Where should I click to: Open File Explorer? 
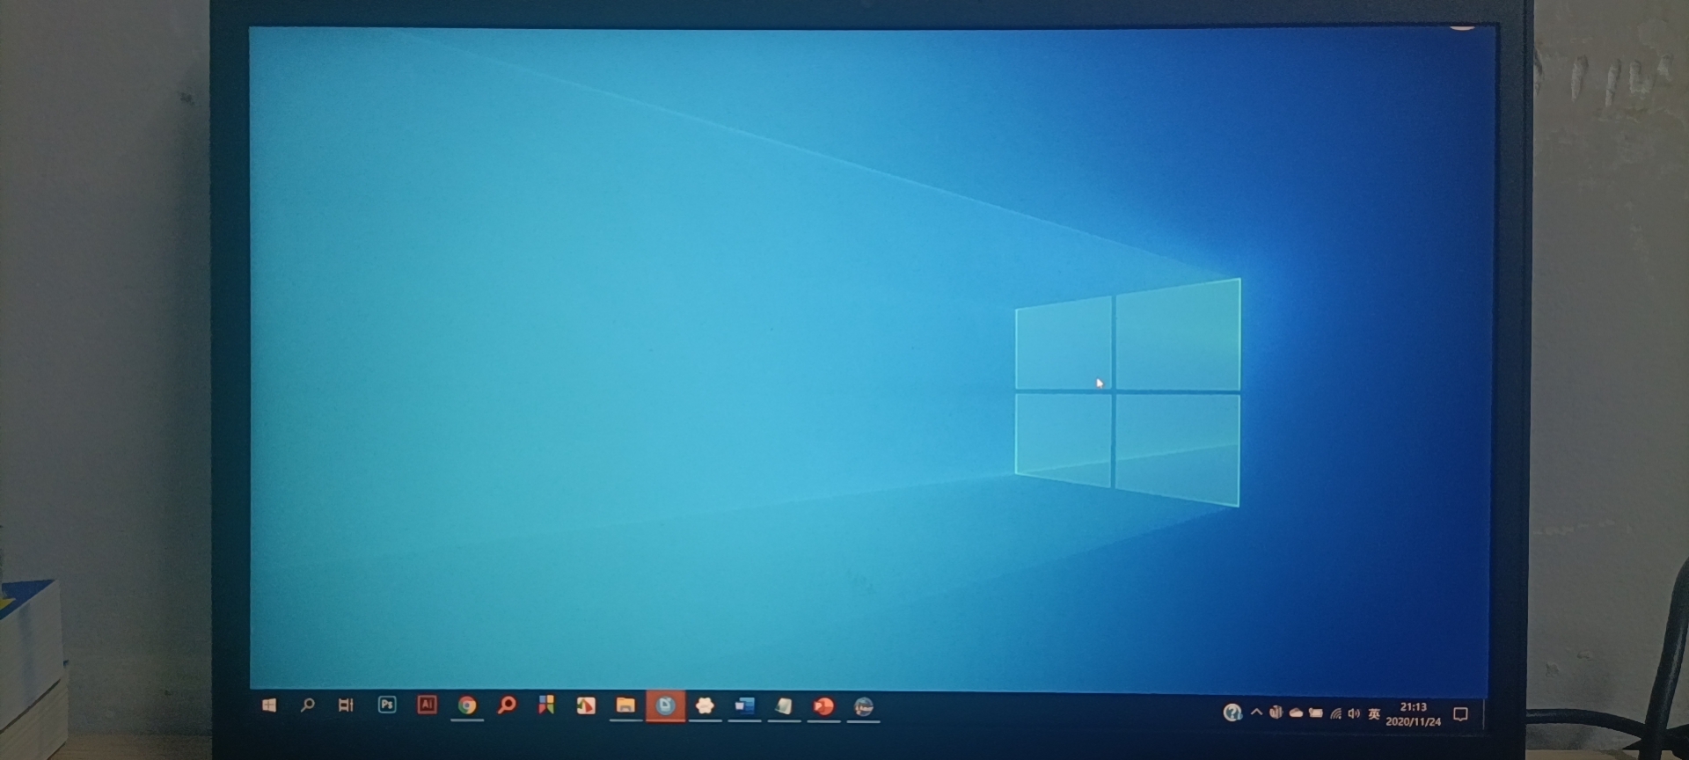pyautogui.click(x=625, y=705)
